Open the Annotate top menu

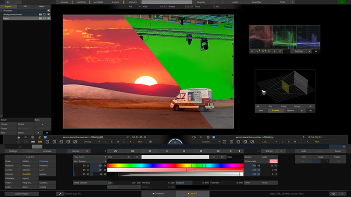98,2
